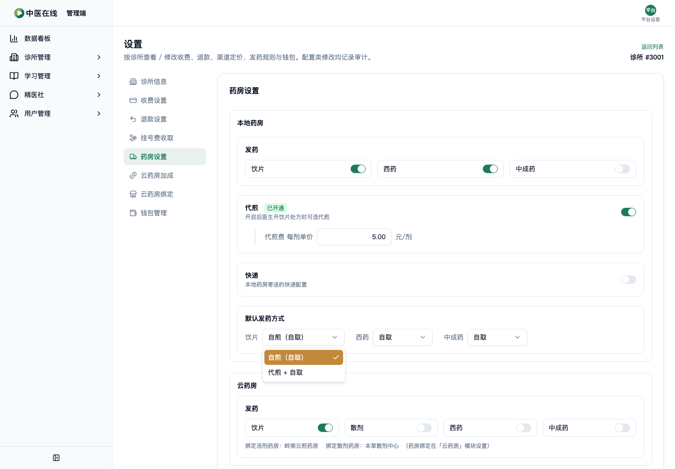Click the 云药房绑定 store icon

click(x=133, y=194)
